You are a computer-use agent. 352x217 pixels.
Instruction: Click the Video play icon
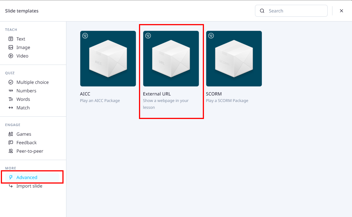[11, 56]
